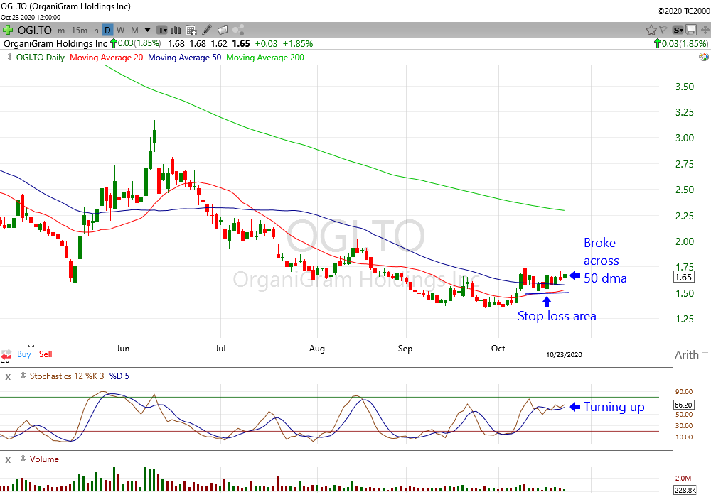Close the Volume pane with x
Viewport: 711px width, 497px height.
(x=8, y=459)
